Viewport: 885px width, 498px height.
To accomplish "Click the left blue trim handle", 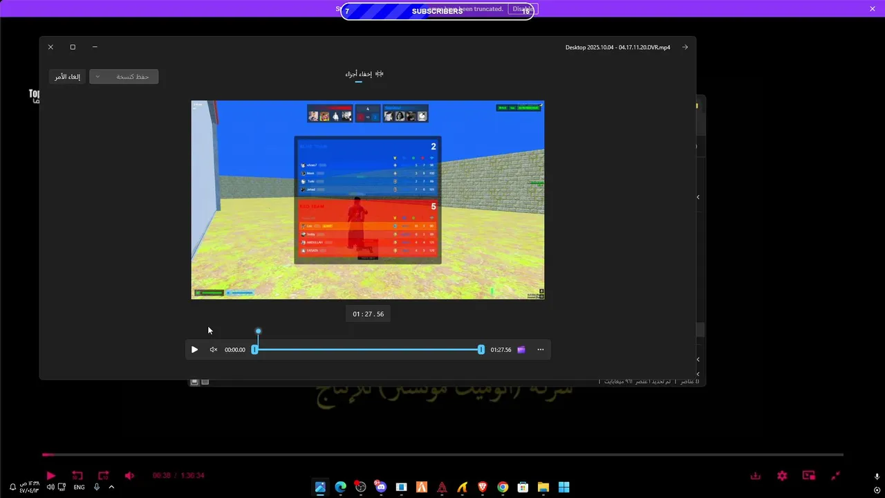I will [254, 350].
